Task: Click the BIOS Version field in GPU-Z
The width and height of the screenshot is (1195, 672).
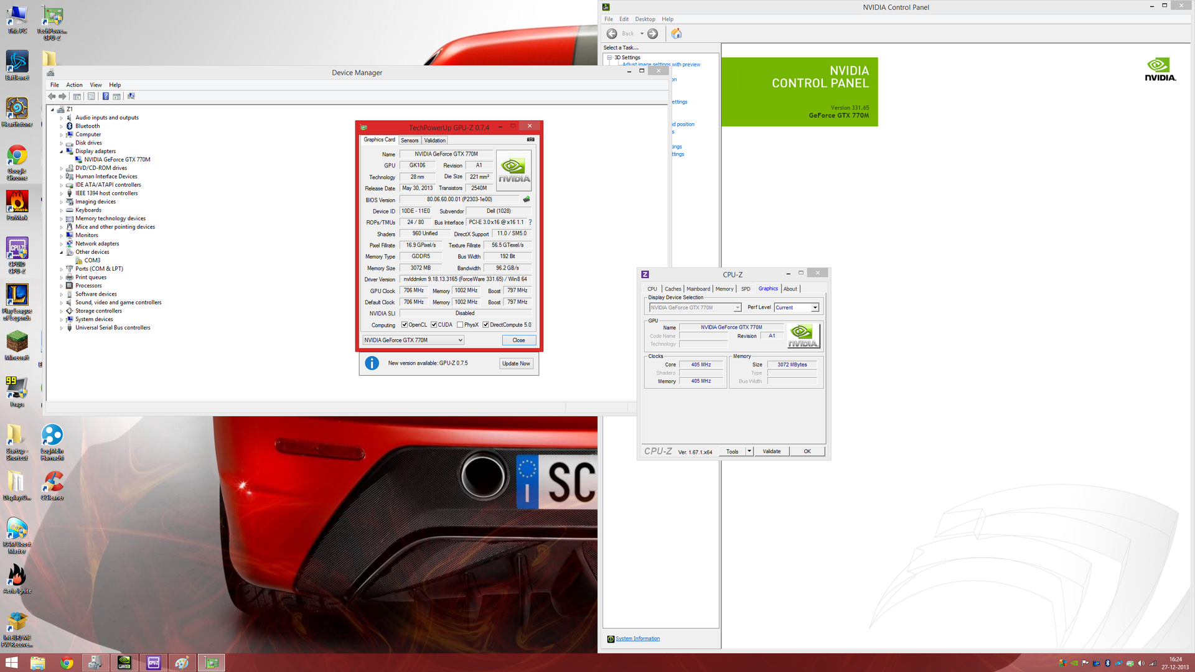Action: (459, 200)
